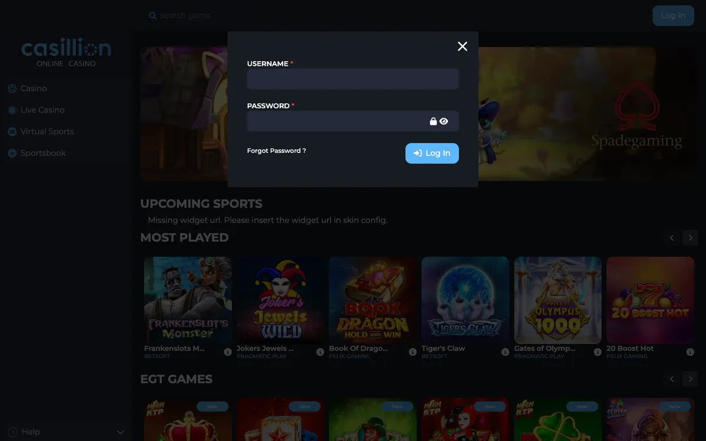The image size is (706, 441).
Task: Go to previous Most Played games
Action: point(672,238)
